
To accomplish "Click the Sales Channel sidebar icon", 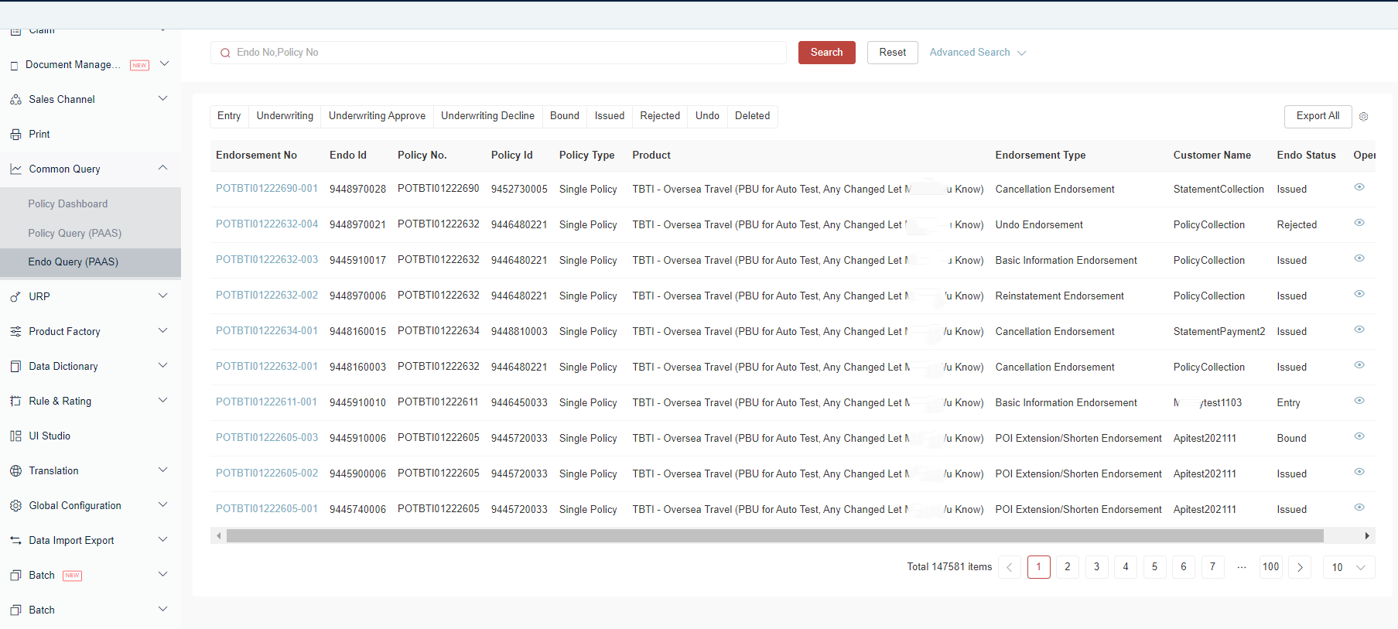I will (x=15, y=100).
